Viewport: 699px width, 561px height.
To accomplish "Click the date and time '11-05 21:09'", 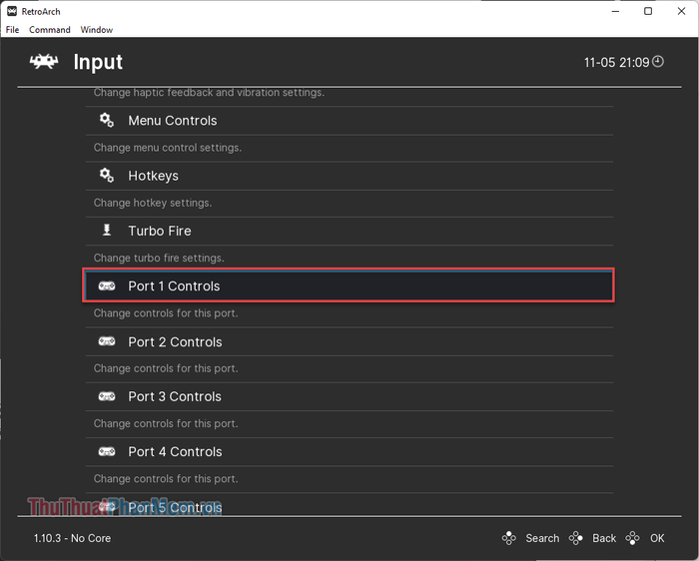I will [616, 62].
